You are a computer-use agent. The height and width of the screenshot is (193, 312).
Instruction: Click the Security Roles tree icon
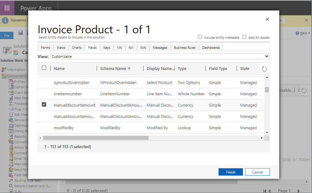tap(11, 169)
